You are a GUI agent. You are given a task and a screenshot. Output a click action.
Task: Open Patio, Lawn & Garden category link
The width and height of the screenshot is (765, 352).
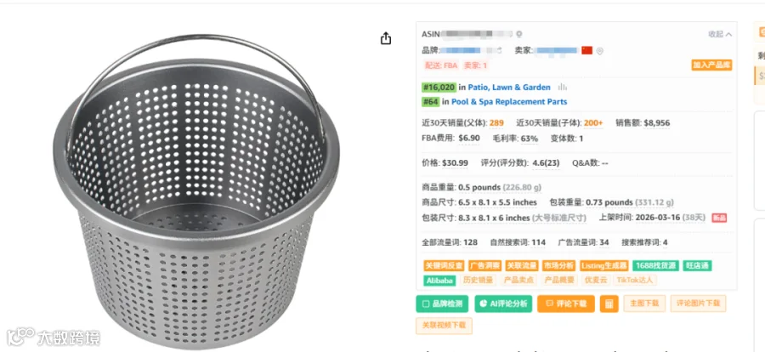(x=509, y=88)
